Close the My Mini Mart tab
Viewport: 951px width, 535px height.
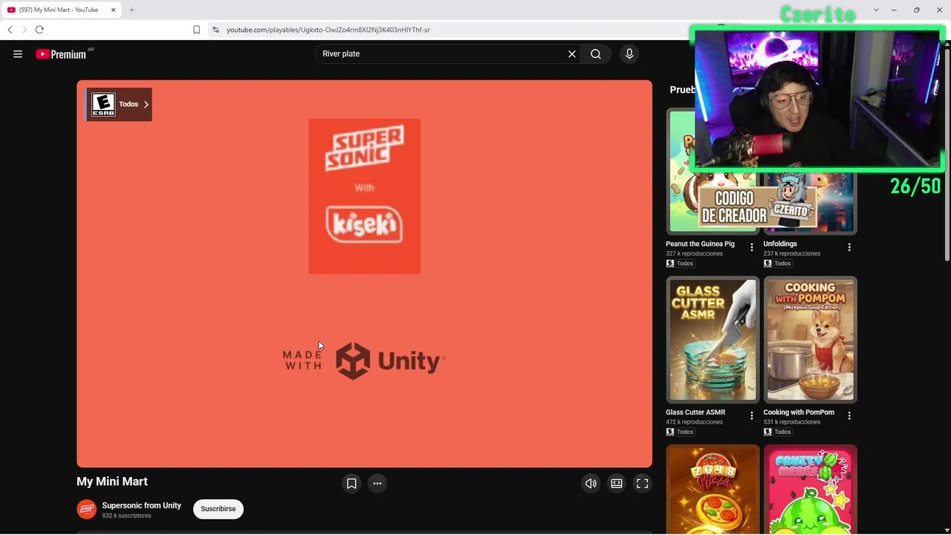tap(113, 10)
